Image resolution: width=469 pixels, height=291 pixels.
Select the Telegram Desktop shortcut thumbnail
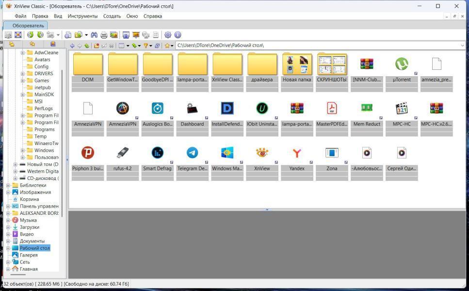coord(193,153)
